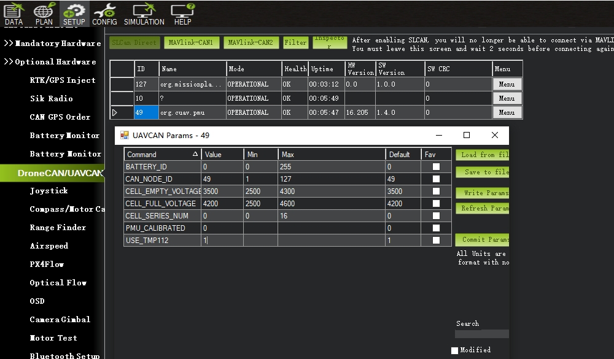Viewport: 614px width, 359px height.
Task: Click the MAVlink-CAN1 button
Action: click(191, 42)
